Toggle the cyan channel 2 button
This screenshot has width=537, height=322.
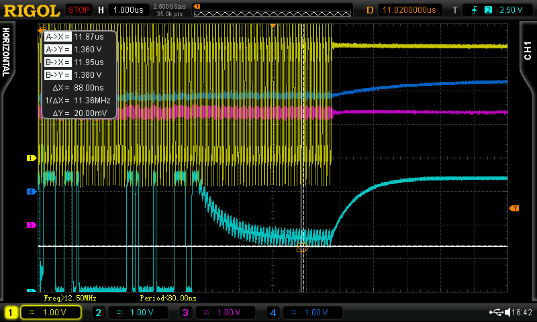click(x=98, y=313)
